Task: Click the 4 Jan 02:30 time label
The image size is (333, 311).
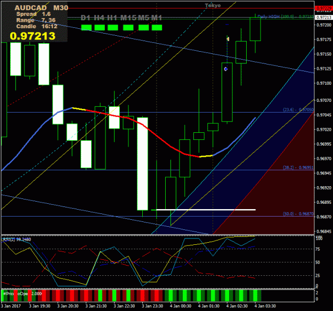Action: [237, 306]
